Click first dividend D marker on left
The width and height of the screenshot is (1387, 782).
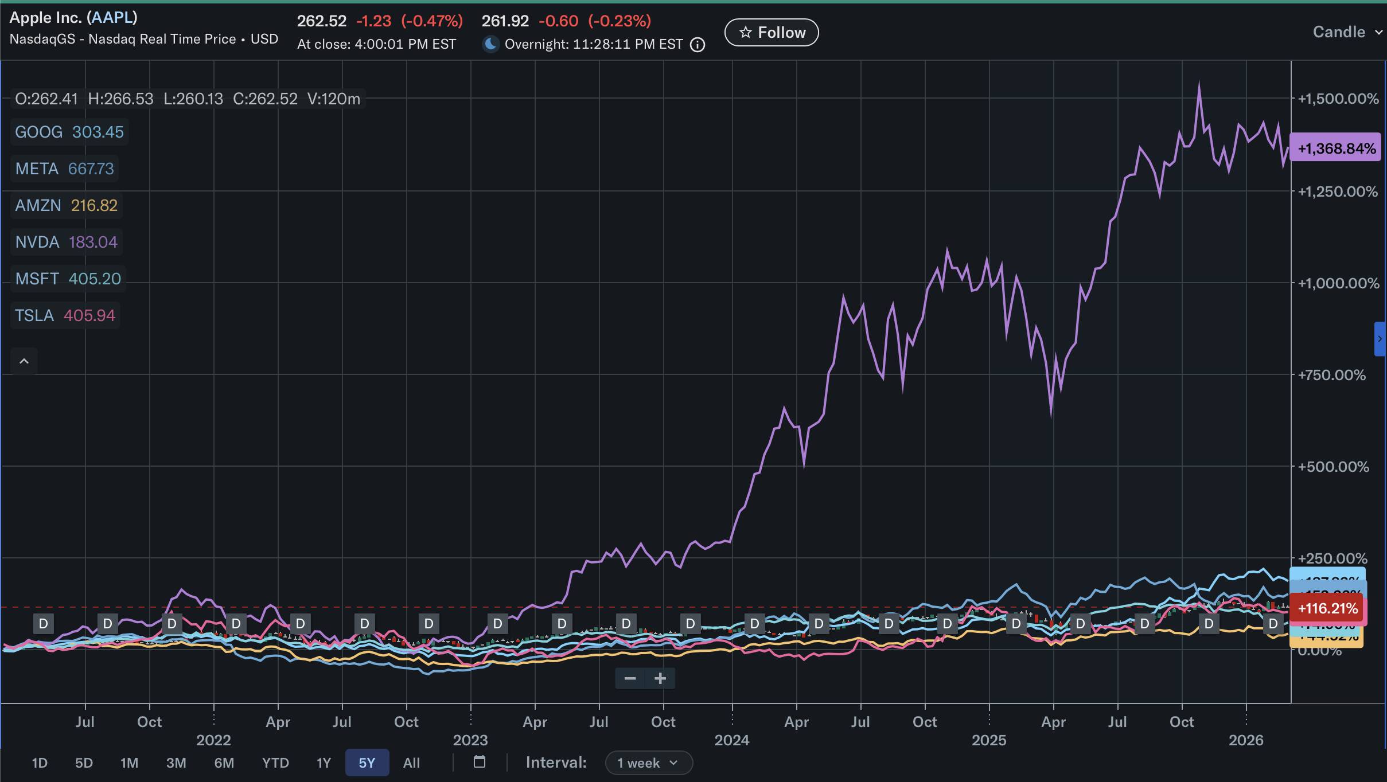[43, 623]
